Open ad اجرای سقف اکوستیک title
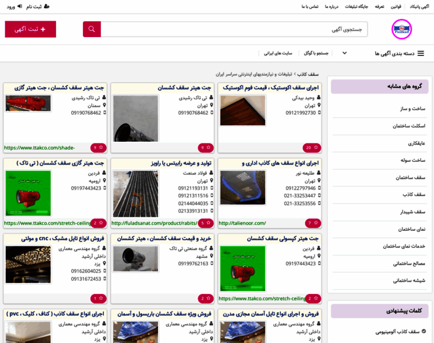The height and width of the screenshot is (343, 434). tap(271, 88)
